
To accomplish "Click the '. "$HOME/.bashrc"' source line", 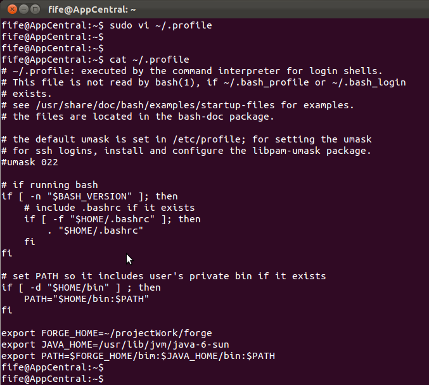I will [x=95, y=230].
